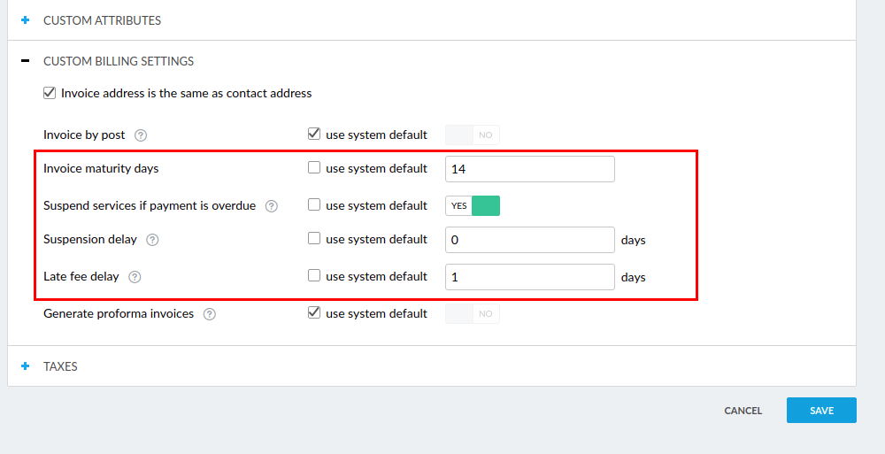
Task: Click the Invoice maturity days input field
Action: [x=529, y=169]
